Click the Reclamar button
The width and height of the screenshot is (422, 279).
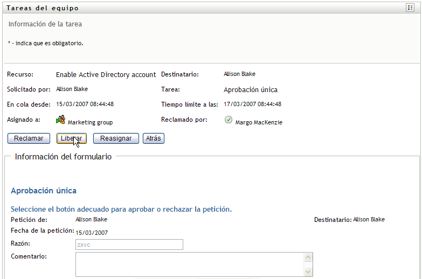pyautogui.click(x=29, y=138)
